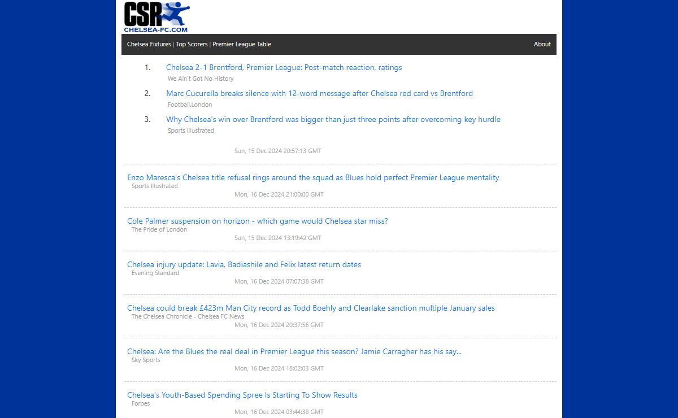Click Sports Illustrated source under the Maresca article
The image size is (678, 418).
tap(155, 186)
